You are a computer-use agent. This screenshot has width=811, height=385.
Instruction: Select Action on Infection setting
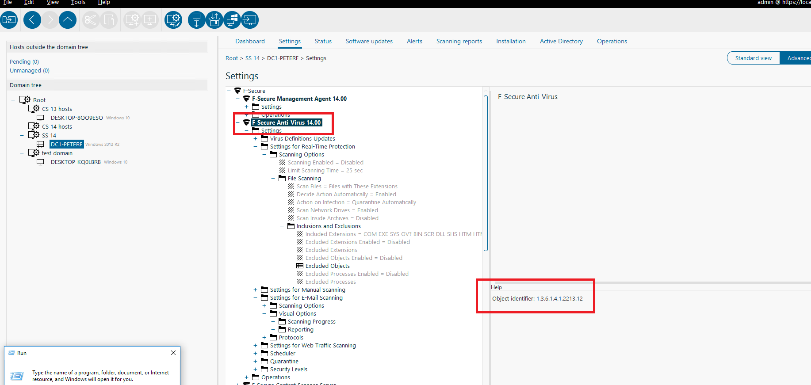tap(356, 202)
